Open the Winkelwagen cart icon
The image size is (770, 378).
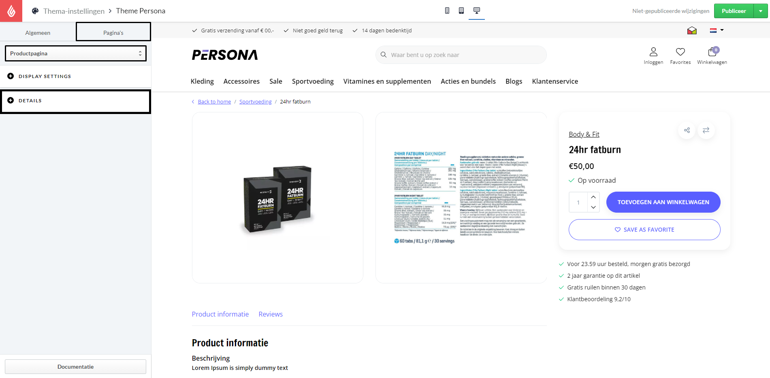tap(712, 52)
